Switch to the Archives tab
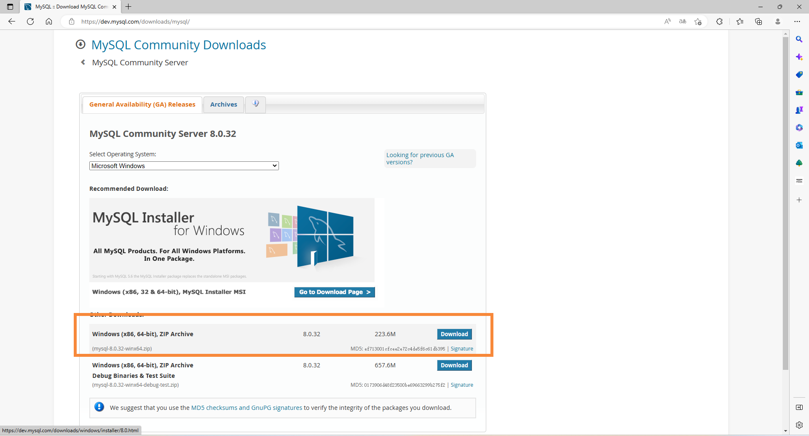809x436 pixels. (x=224, y=104)
